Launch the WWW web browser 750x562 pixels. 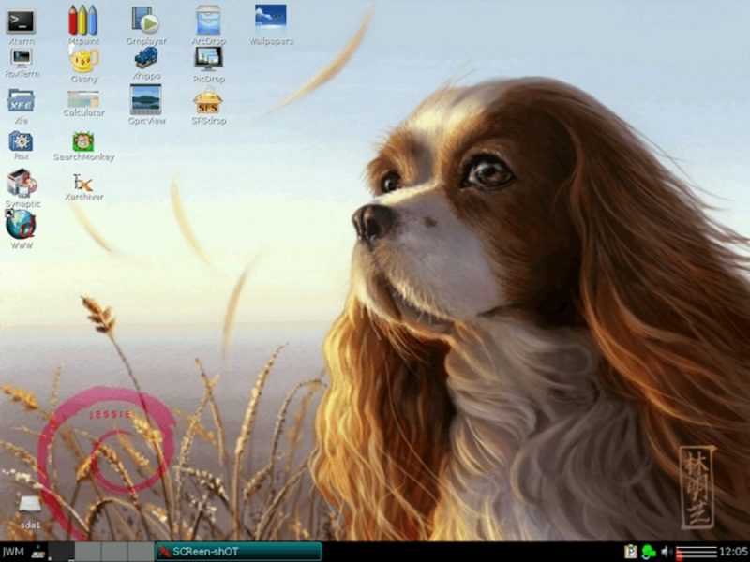[20, 225]
